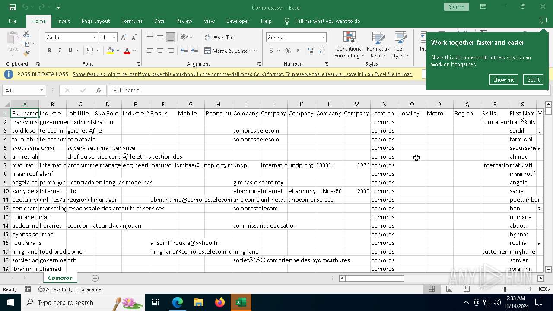Apply middle vertical alignment
This screenshot has width=553, height=311.
[x=160, y=37]
